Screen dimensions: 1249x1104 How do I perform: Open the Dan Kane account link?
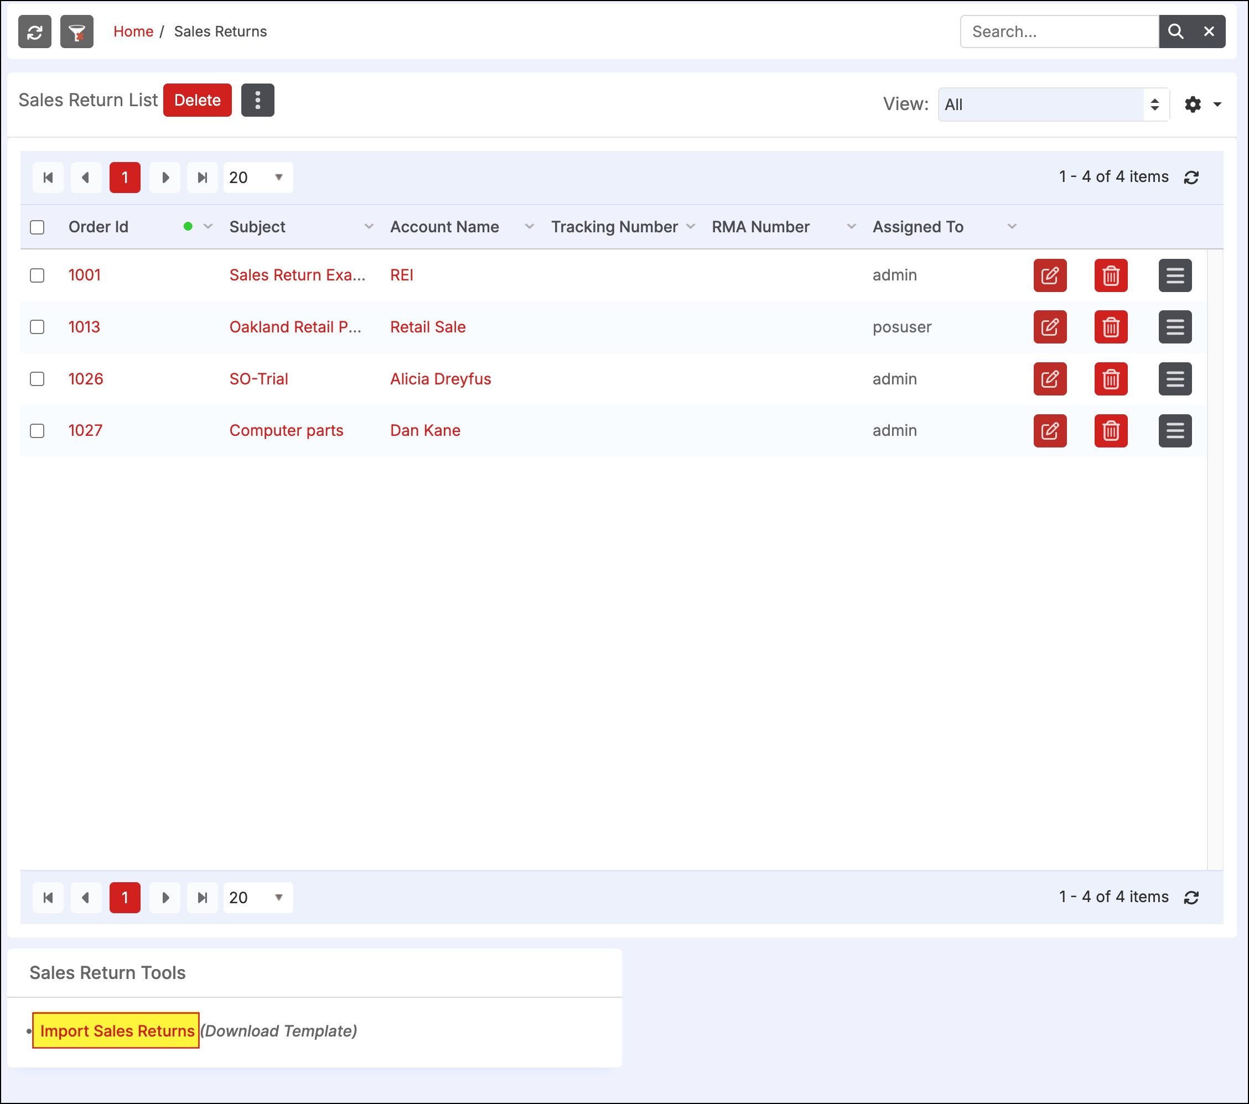(x=426, y=431)
